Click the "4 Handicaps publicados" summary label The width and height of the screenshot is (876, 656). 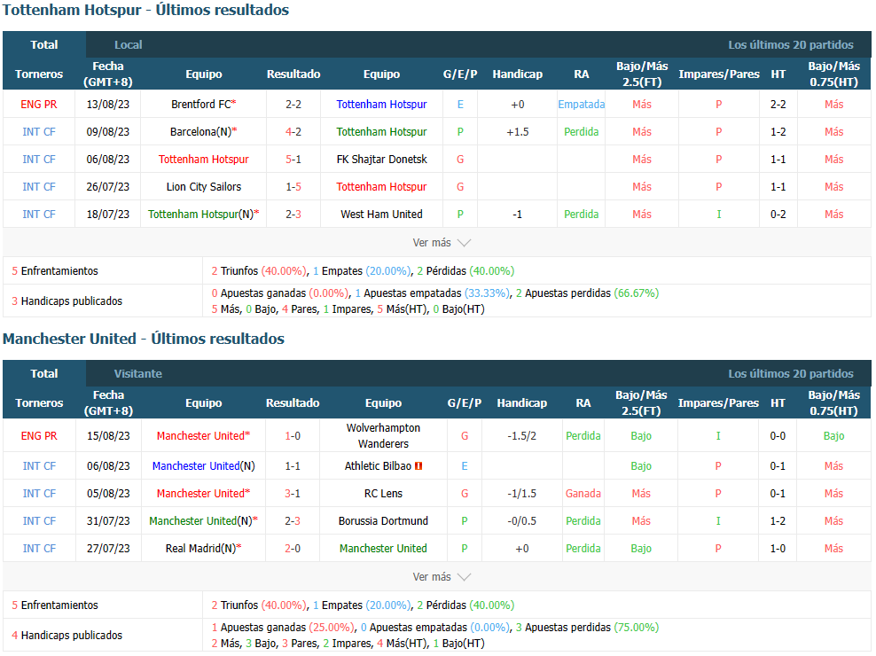click(x=67, y=636)
